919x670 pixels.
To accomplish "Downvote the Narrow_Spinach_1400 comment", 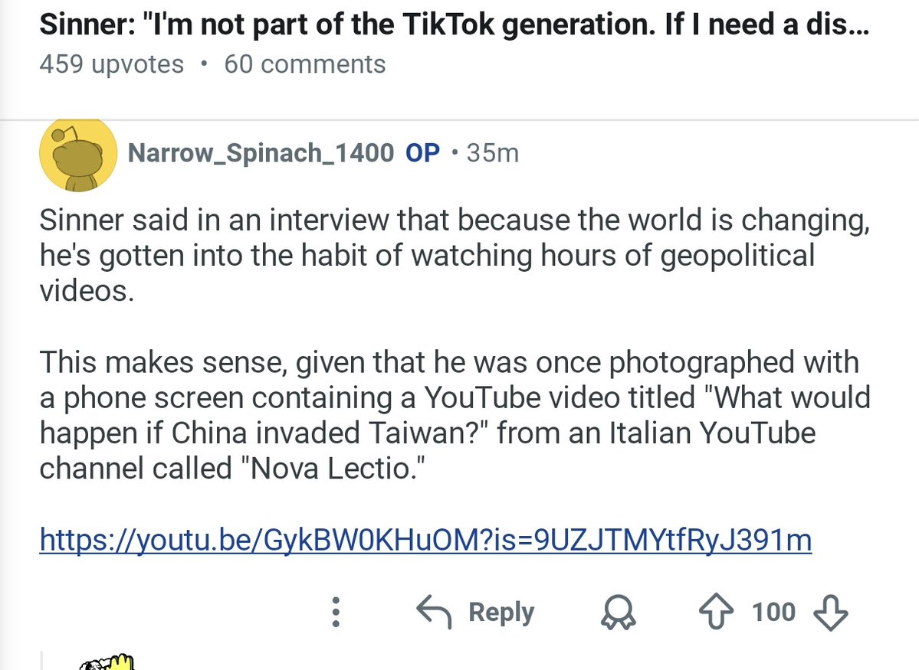I will pyautogui.click(x=830, y=612).
